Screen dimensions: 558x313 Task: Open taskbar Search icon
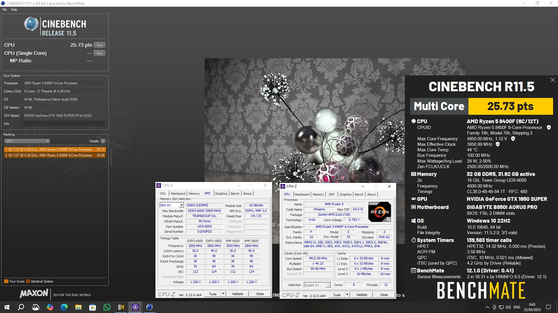tap(21, 307)
